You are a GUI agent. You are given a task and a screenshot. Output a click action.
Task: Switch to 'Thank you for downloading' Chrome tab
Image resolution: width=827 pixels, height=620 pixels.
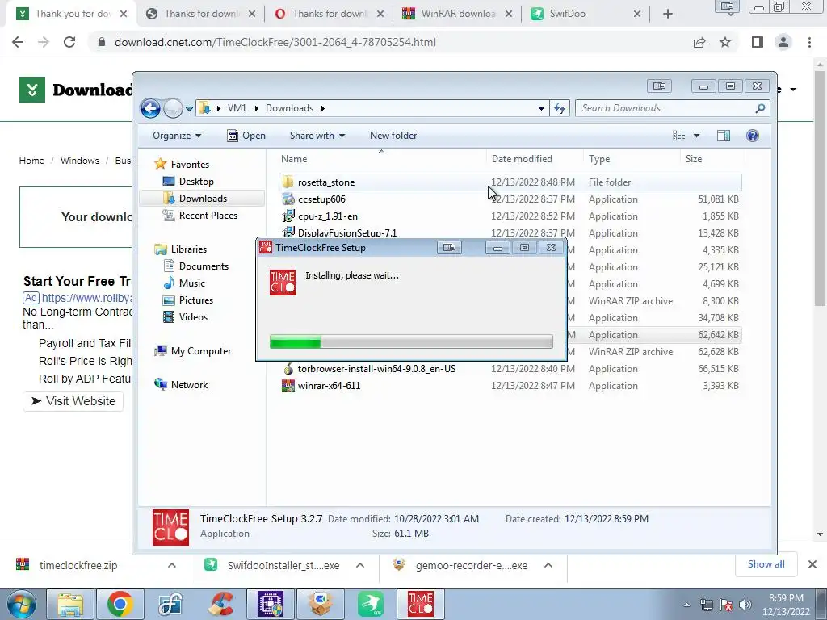tap(71, 14)
